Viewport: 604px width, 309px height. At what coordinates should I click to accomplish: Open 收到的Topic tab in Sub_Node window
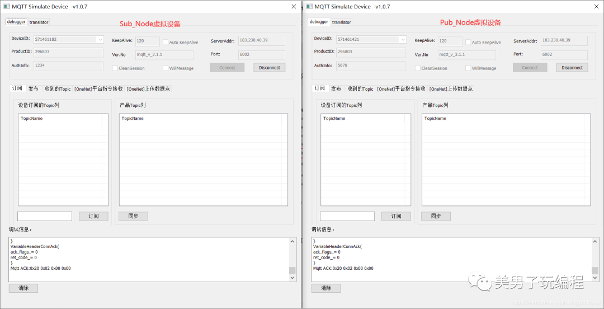coord(58,89)
